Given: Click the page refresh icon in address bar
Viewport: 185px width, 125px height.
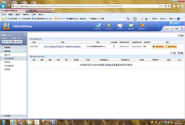Looking at the screenshot, I should pos(166,6).
